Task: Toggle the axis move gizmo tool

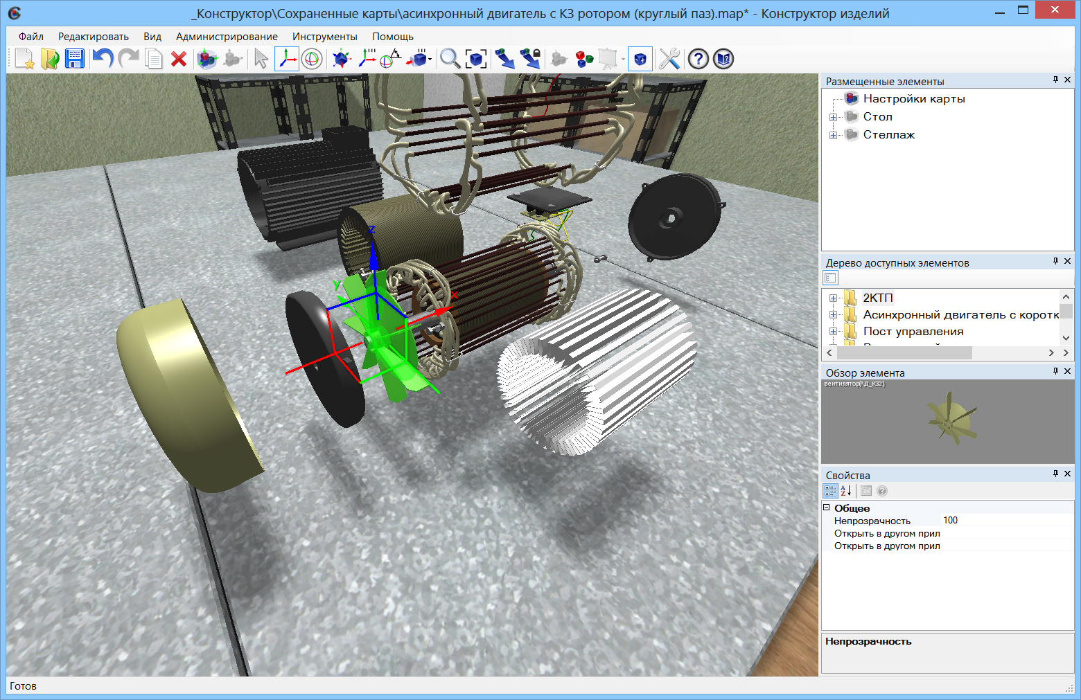Action: point(286,59)
